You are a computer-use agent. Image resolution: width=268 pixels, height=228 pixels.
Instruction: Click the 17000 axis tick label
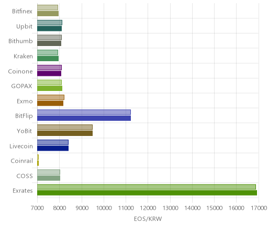pos(259,208)
